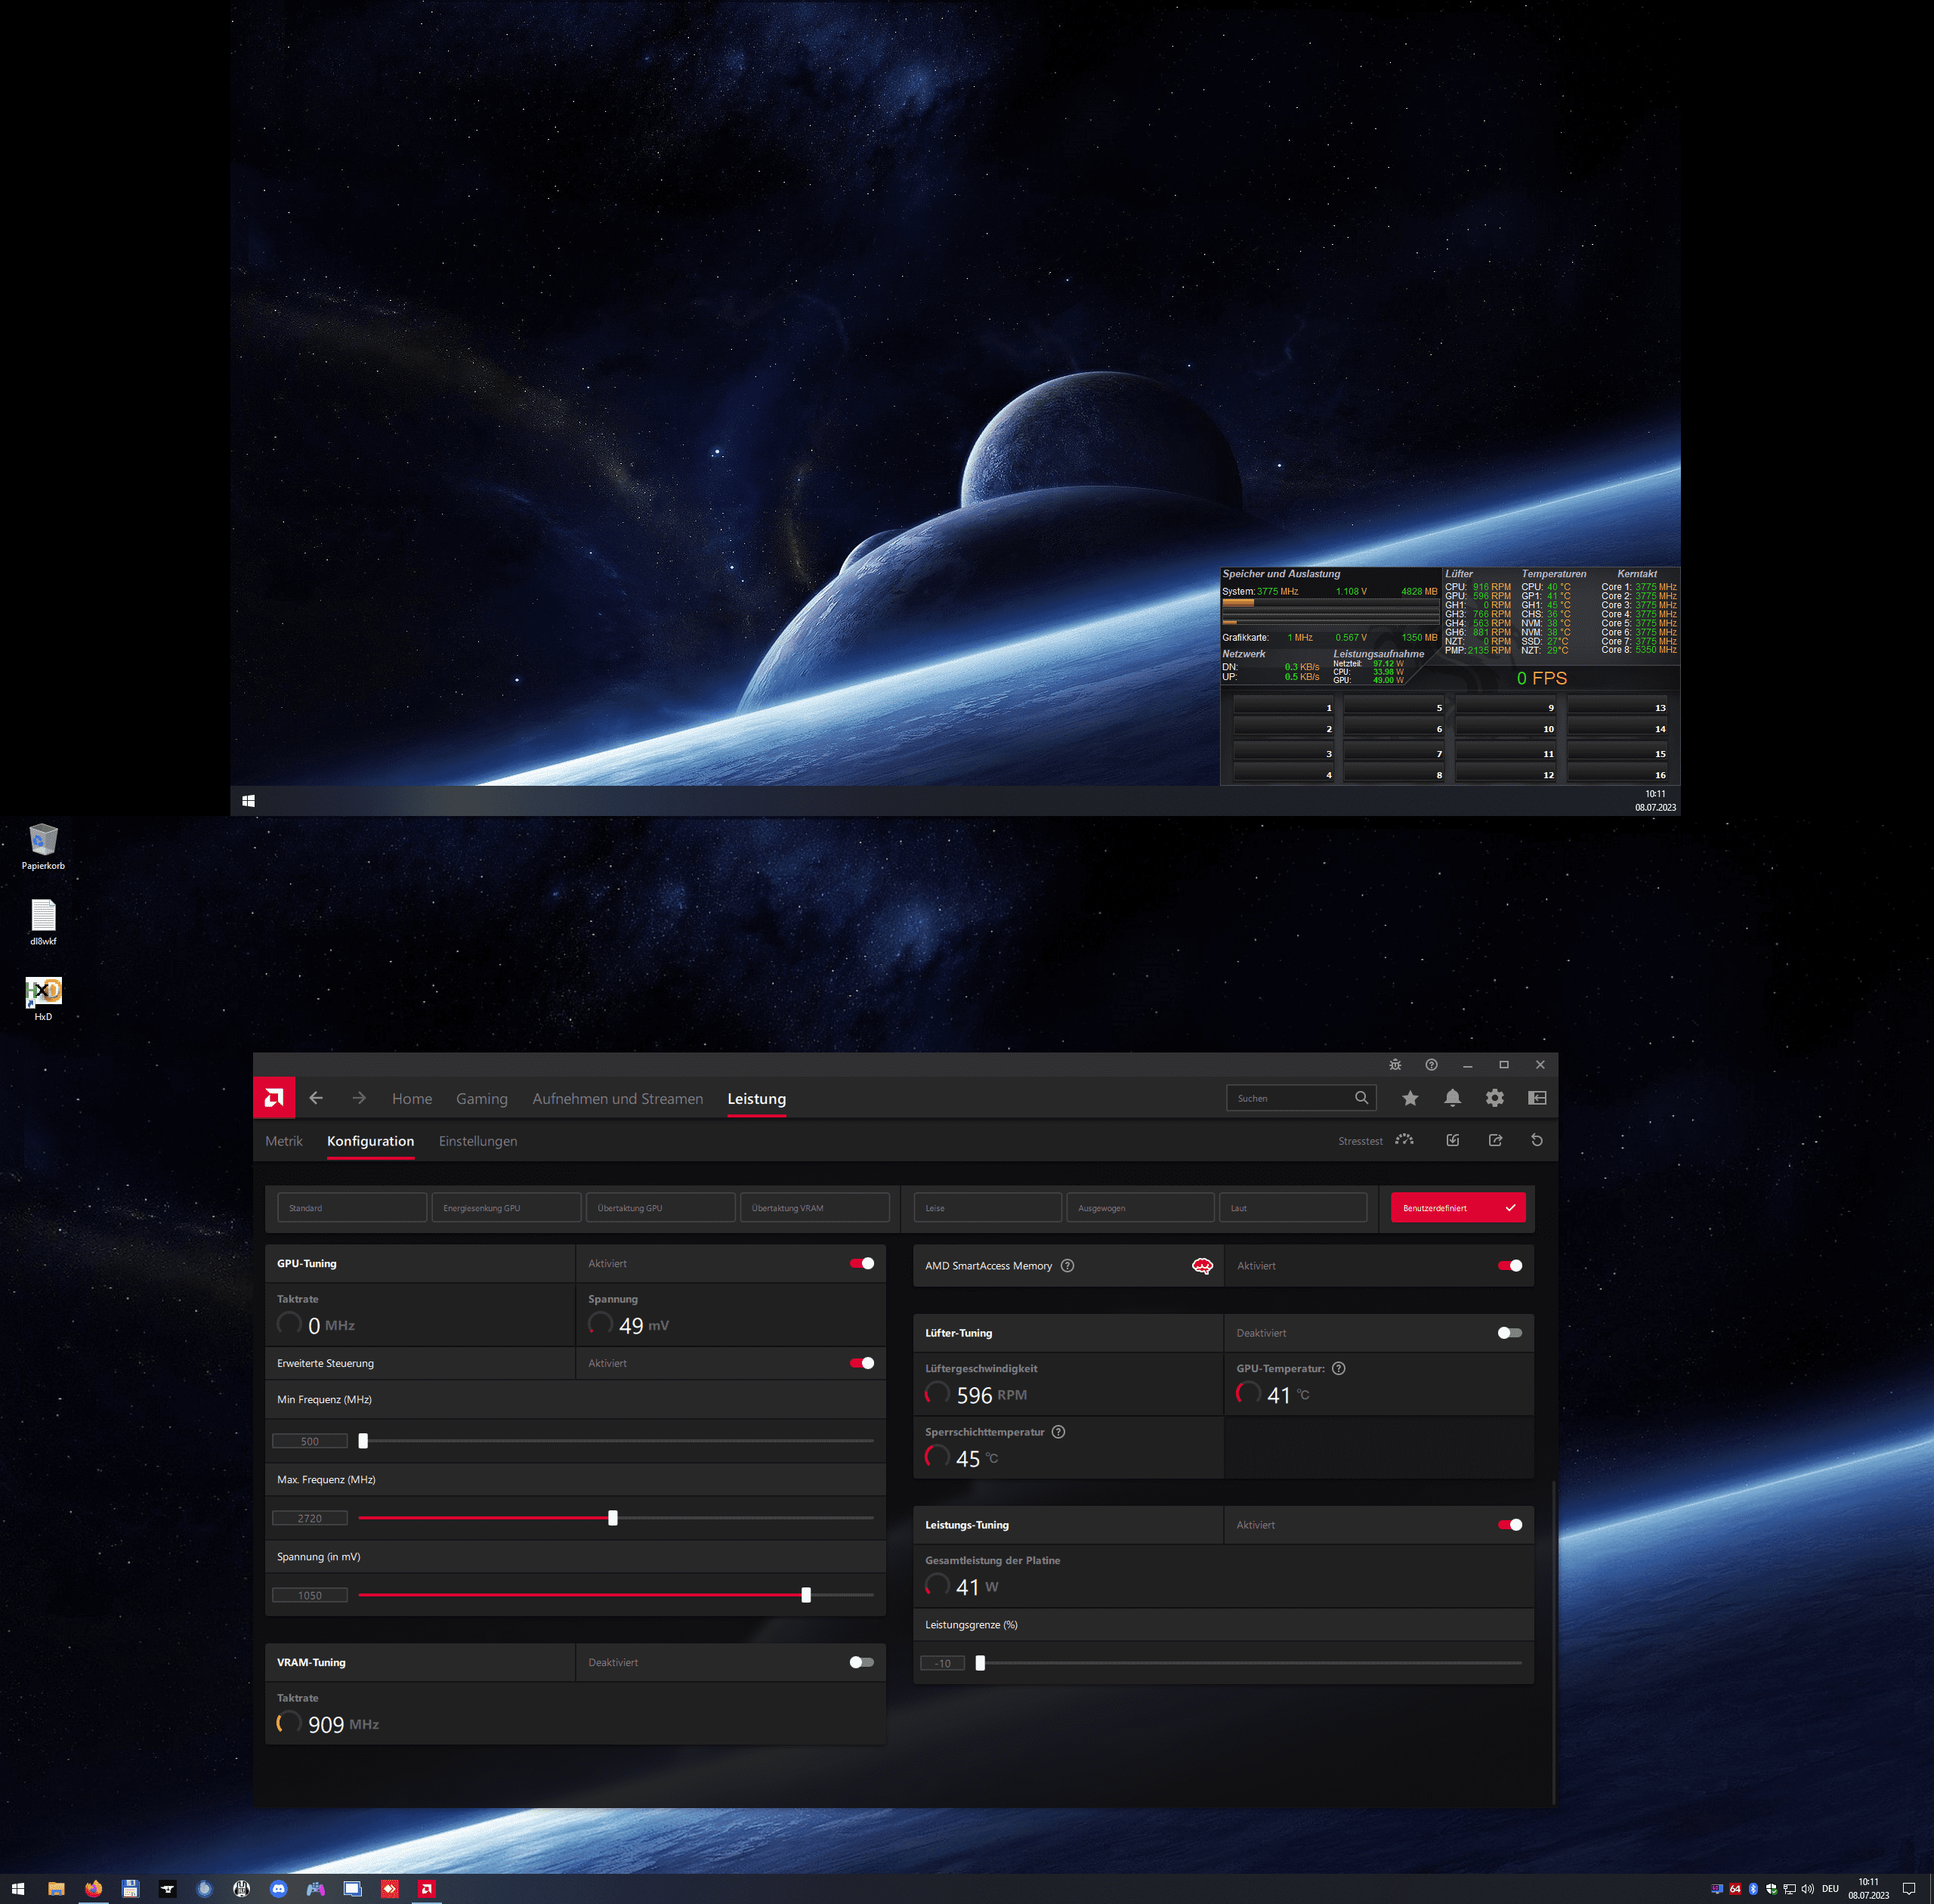1934x1904 pixels.
Task: Select the Konfiguration sub-tab
Action: [x=370, y=1141]
